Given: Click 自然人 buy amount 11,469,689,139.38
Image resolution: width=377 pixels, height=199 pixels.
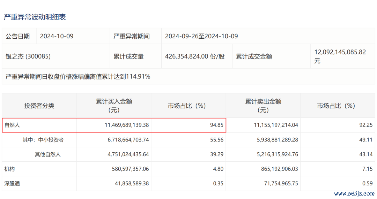Looking at the screenshot, I should pos(127,125).
